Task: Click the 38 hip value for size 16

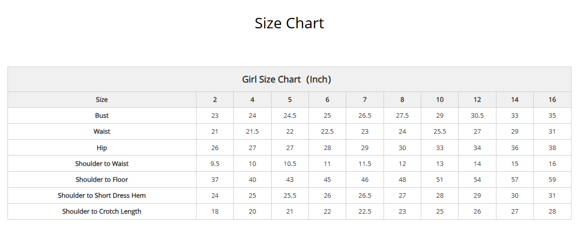Action: click(x=552, y=148)
